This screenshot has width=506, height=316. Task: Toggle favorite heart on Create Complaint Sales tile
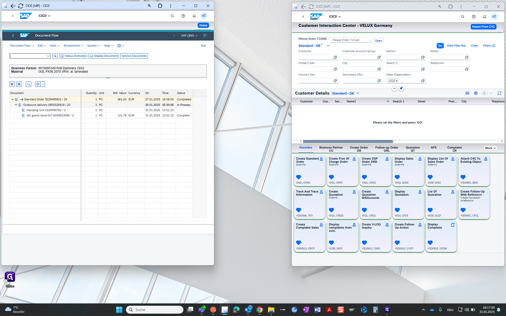pos(299,243)
